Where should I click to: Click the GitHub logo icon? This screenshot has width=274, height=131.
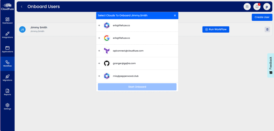coord(107,63)
